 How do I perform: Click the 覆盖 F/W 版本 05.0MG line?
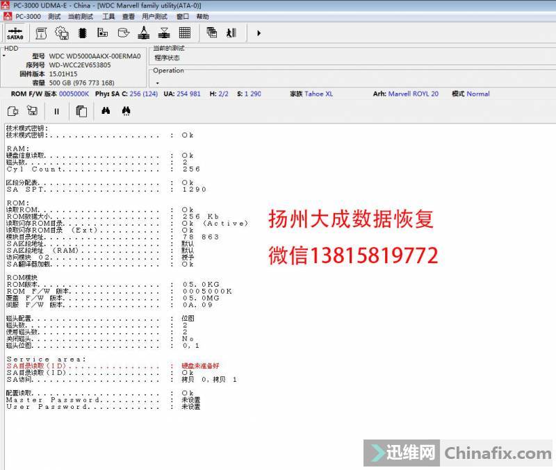[x=113, y=299]
